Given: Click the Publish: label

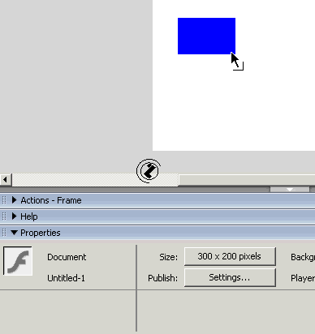Looking at the screenshot, I should point(162,278).
